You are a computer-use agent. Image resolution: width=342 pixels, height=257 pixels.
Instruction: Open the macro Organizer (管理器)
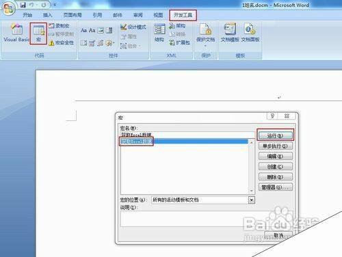[x=275, y=187]
